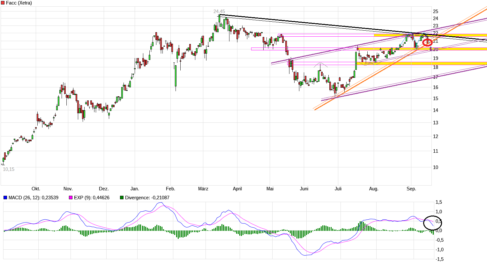Click the Divergence value label
487x264 pixels.
pyautogui.click(x=147, y=198)
